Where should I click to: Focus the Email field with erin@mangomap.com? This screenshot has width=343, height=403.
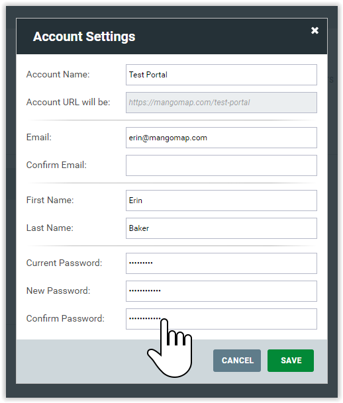click(x=221, y=138)
